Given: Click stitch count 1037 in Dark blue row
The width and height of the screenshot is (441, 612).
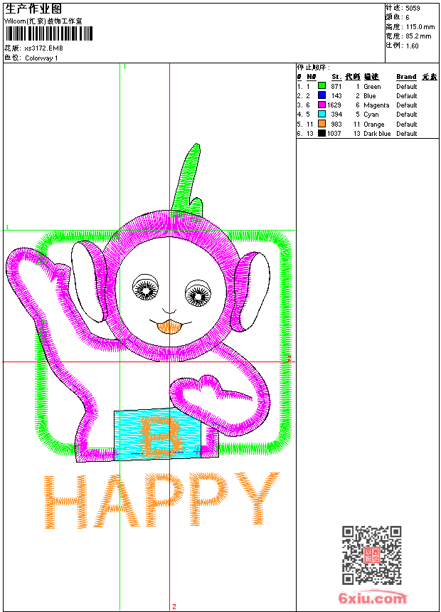Looking at the screenshot, I should tap(334, 134).
